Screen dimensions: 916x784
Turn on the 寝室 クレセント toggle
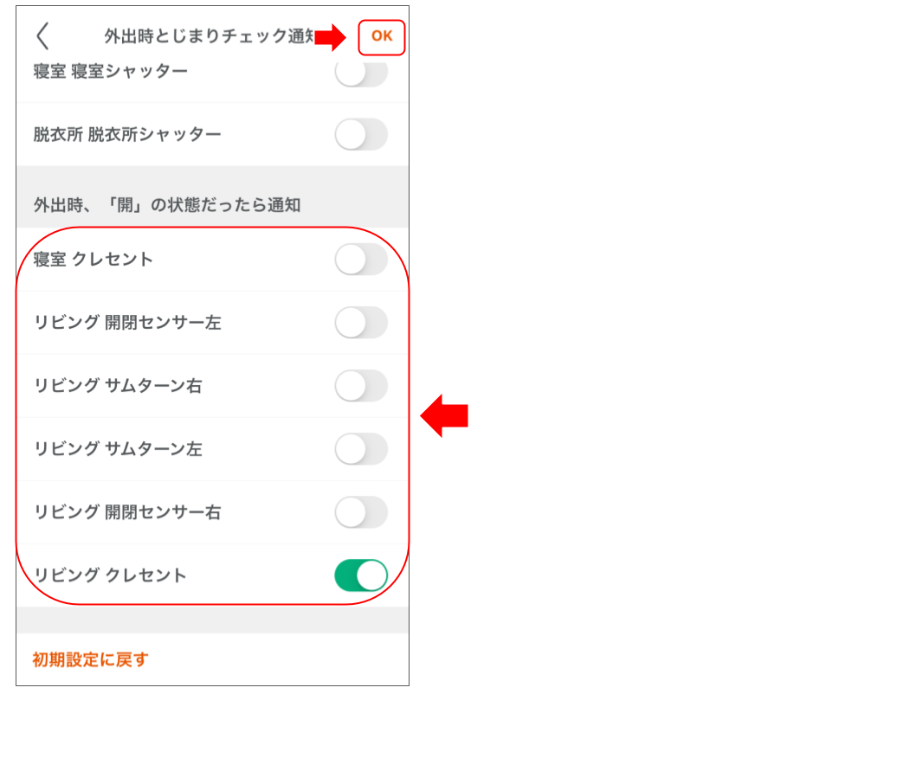[x=361, y=260]
